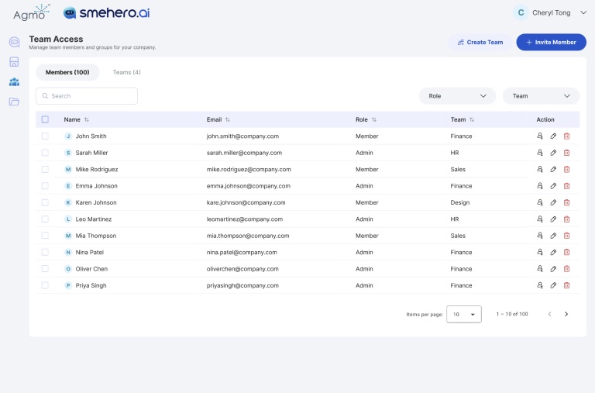Sort the table by the Team column
Screen dimensions: 595x393
pos(472,119)
